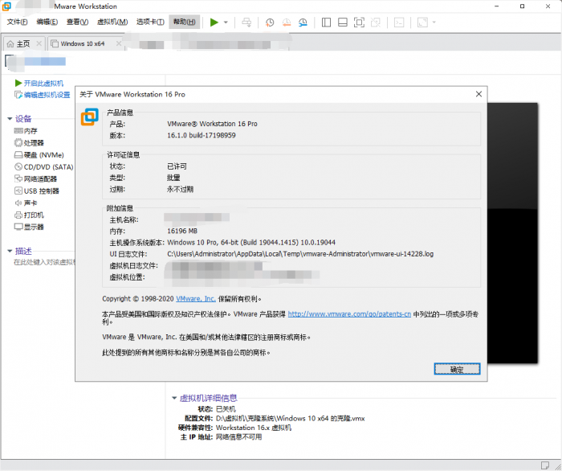This screenshot has width=562, height=471.
Task: Toggle the thumbnail bar view icon
Action: coord(343,23)
